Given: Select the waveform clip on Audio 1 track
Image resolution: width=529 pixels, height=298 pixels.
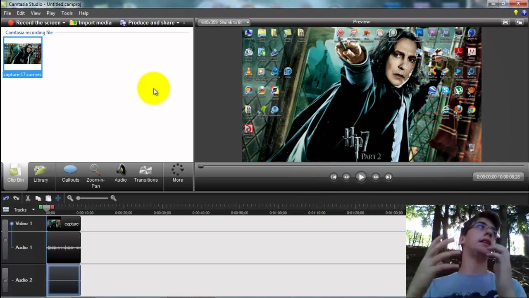Looking at the screenshot, I should click(64, 248).
